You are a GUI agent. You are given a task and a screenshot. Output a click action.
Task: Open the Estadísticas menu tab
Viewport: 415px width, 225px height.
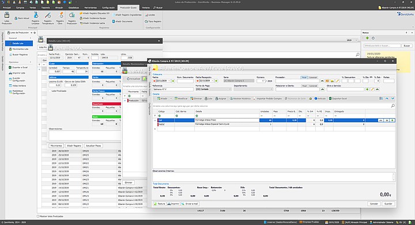tap(74, 7)
